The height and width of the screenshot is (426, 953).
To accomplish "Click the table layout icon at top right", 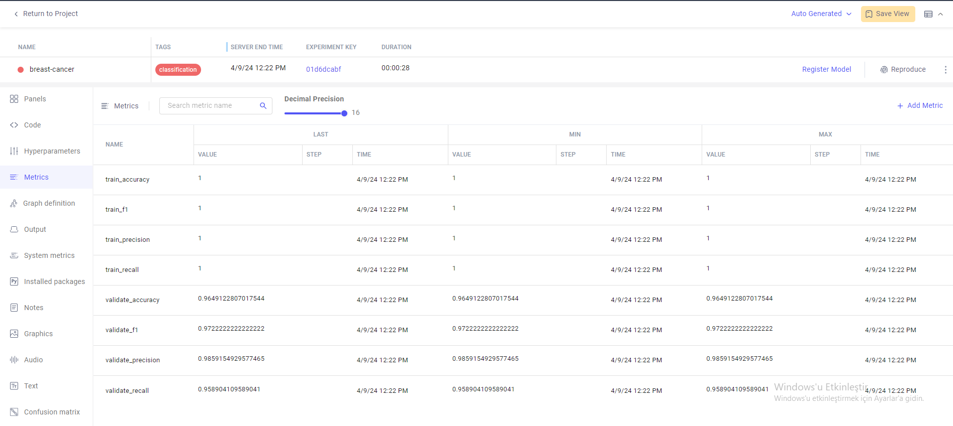I will tap(928, 14).
